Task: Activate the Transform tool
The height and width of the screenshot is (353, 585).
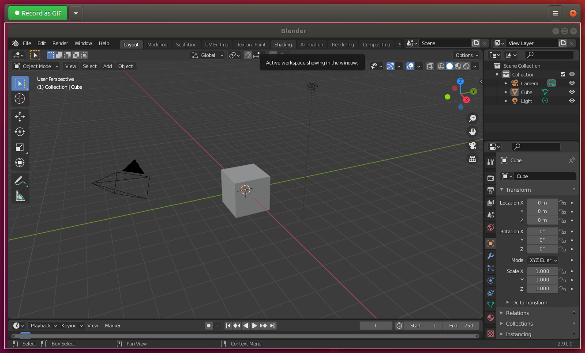Action: coord(20,163)
